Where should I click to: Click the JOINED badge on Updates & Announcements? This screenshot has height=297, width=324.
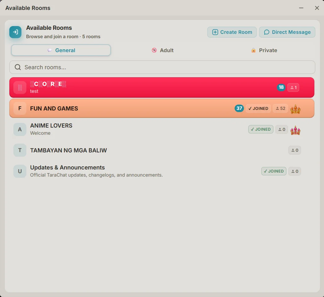click(x=274, y=171)
